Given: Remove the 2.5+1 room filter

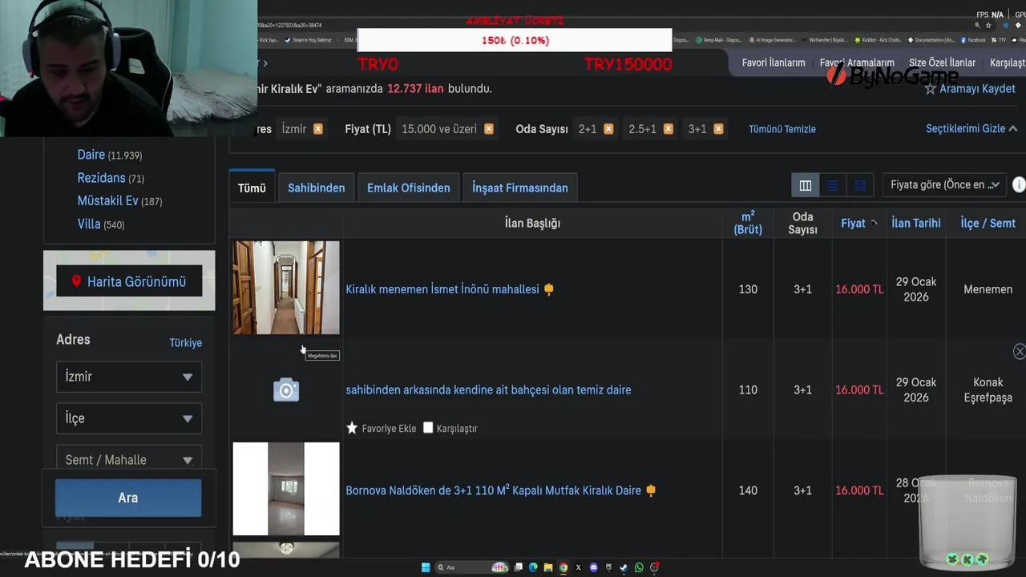Looking at the screenshot, I should pos(669,129).
